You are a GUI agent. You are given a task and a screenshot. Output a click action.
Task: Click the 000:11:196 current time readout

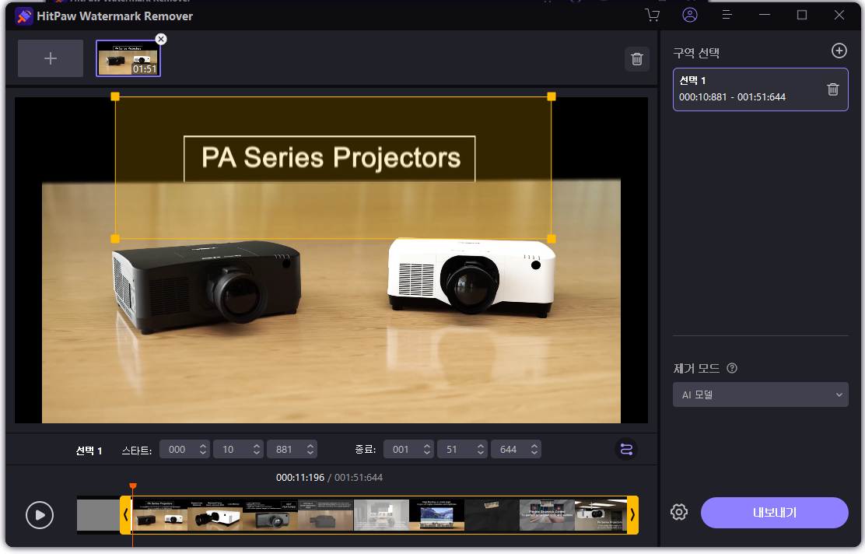(300, 477)
